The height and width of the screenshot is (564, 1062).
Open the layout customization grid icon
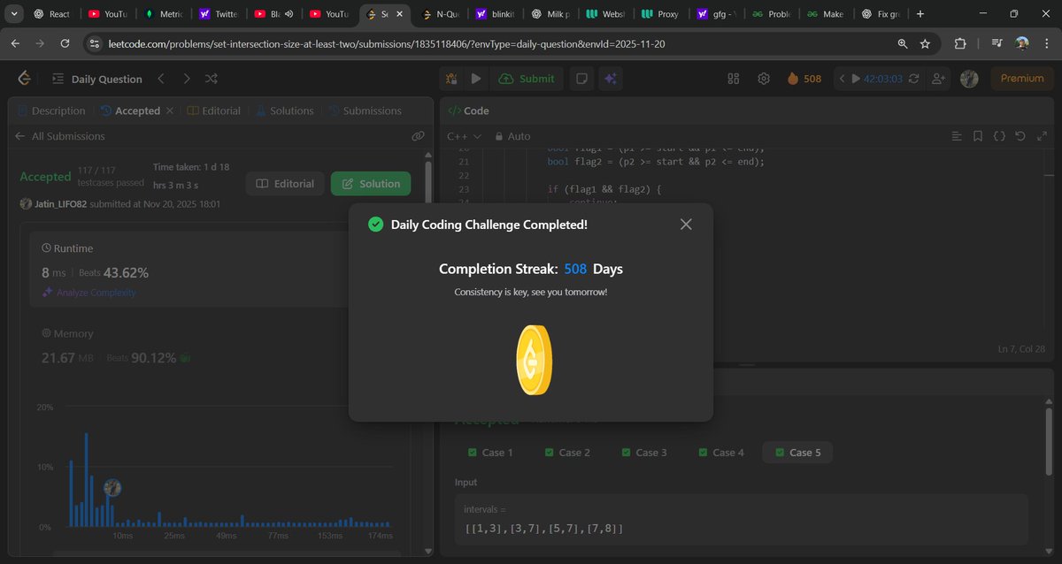733,78
